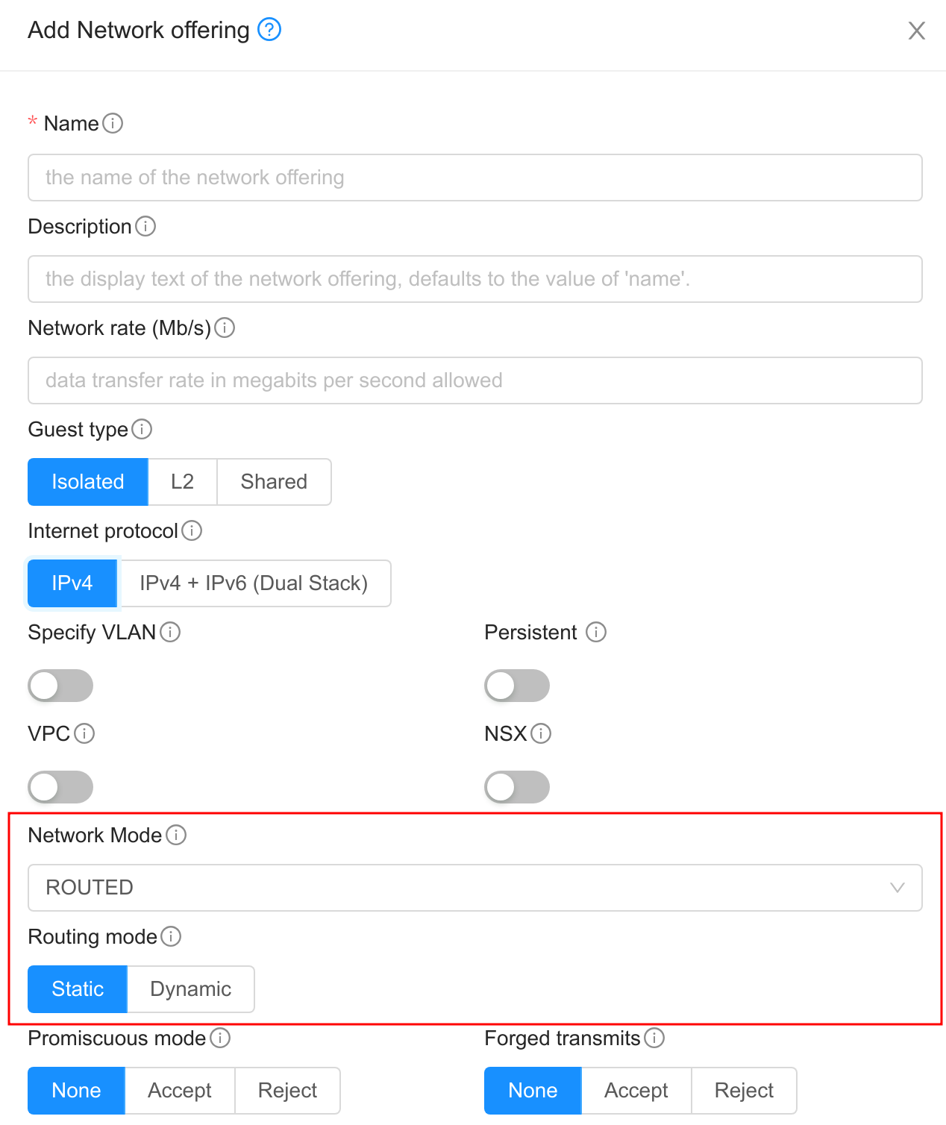Switch Internet protocol to IPv4 + IPv6 Dual Stack
The height and width of the screenshot is (1125, 946).
(254, 583)
